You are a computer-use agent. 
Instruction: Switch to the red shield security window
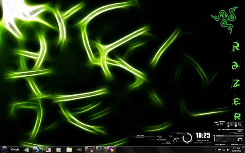point(90,149)
